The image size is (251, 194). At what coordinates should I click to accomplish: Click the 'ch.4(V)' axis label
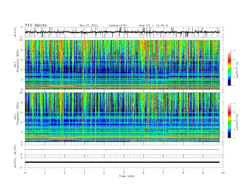[15, 163]
